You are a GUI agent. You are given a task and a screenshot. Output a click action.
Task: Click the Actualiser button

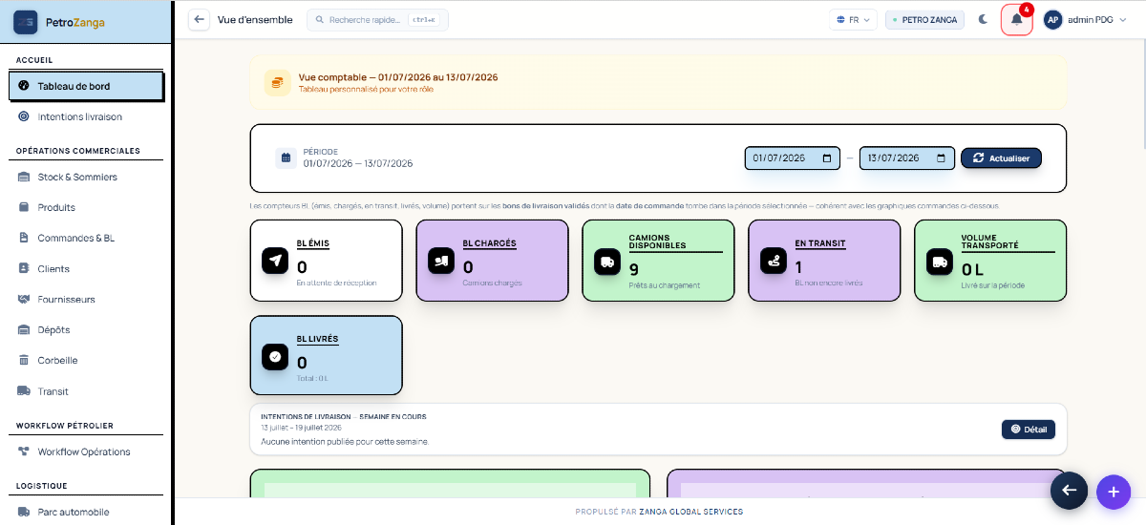[1001, 157]
